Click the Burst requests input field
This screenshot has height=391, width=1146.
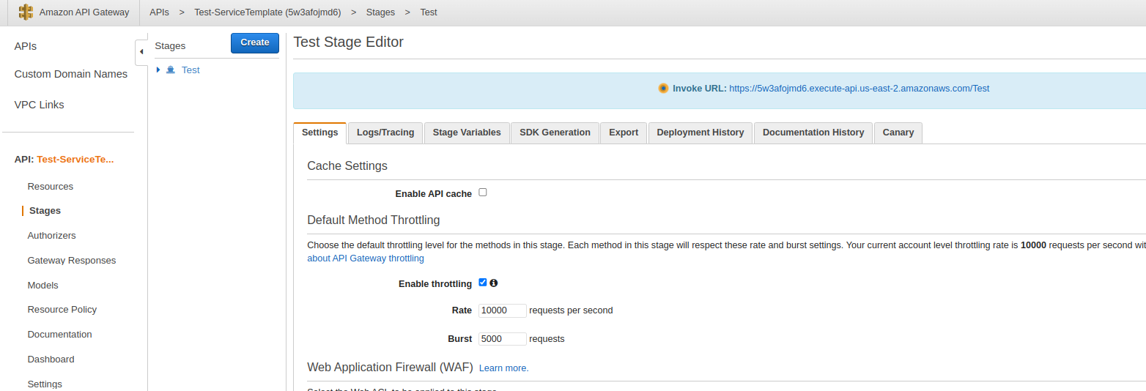pyautogui.click(x=502, y=339)
